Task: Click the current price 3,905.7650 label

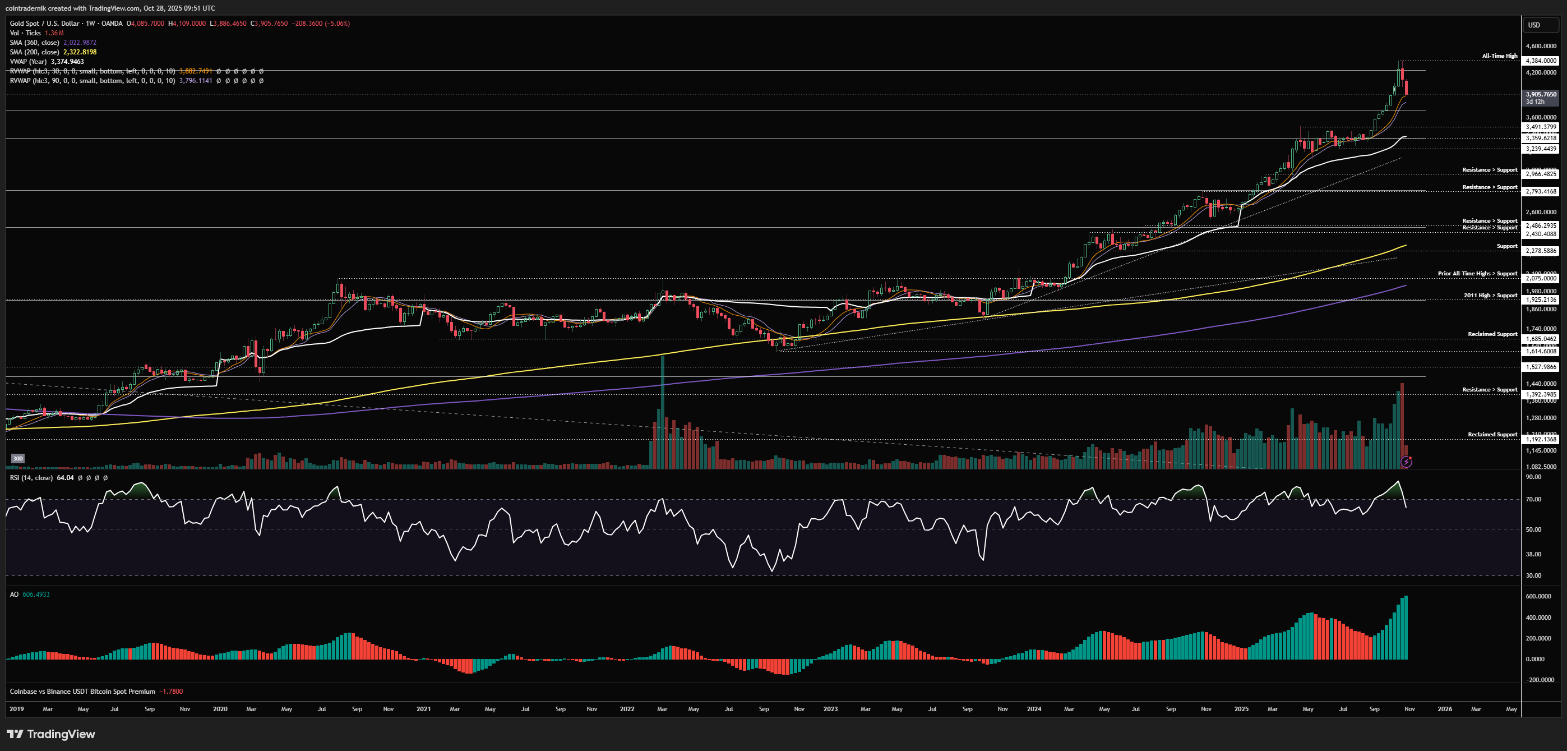Action: coord(1541,94)
